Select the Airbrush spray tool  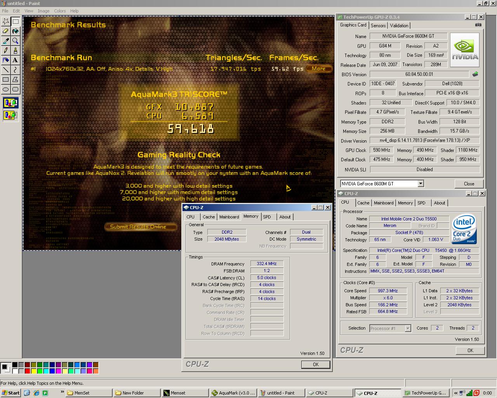(6, 60)
